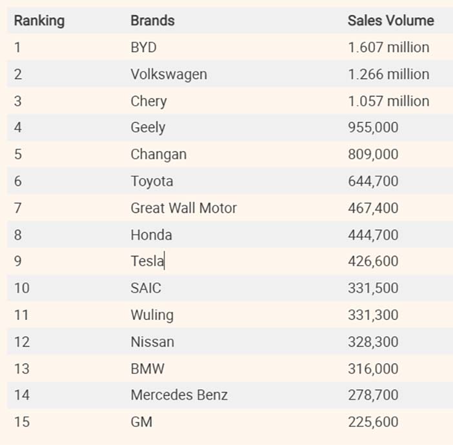Click the Chery brand name

pyautogui.click(x=148, y=101)
